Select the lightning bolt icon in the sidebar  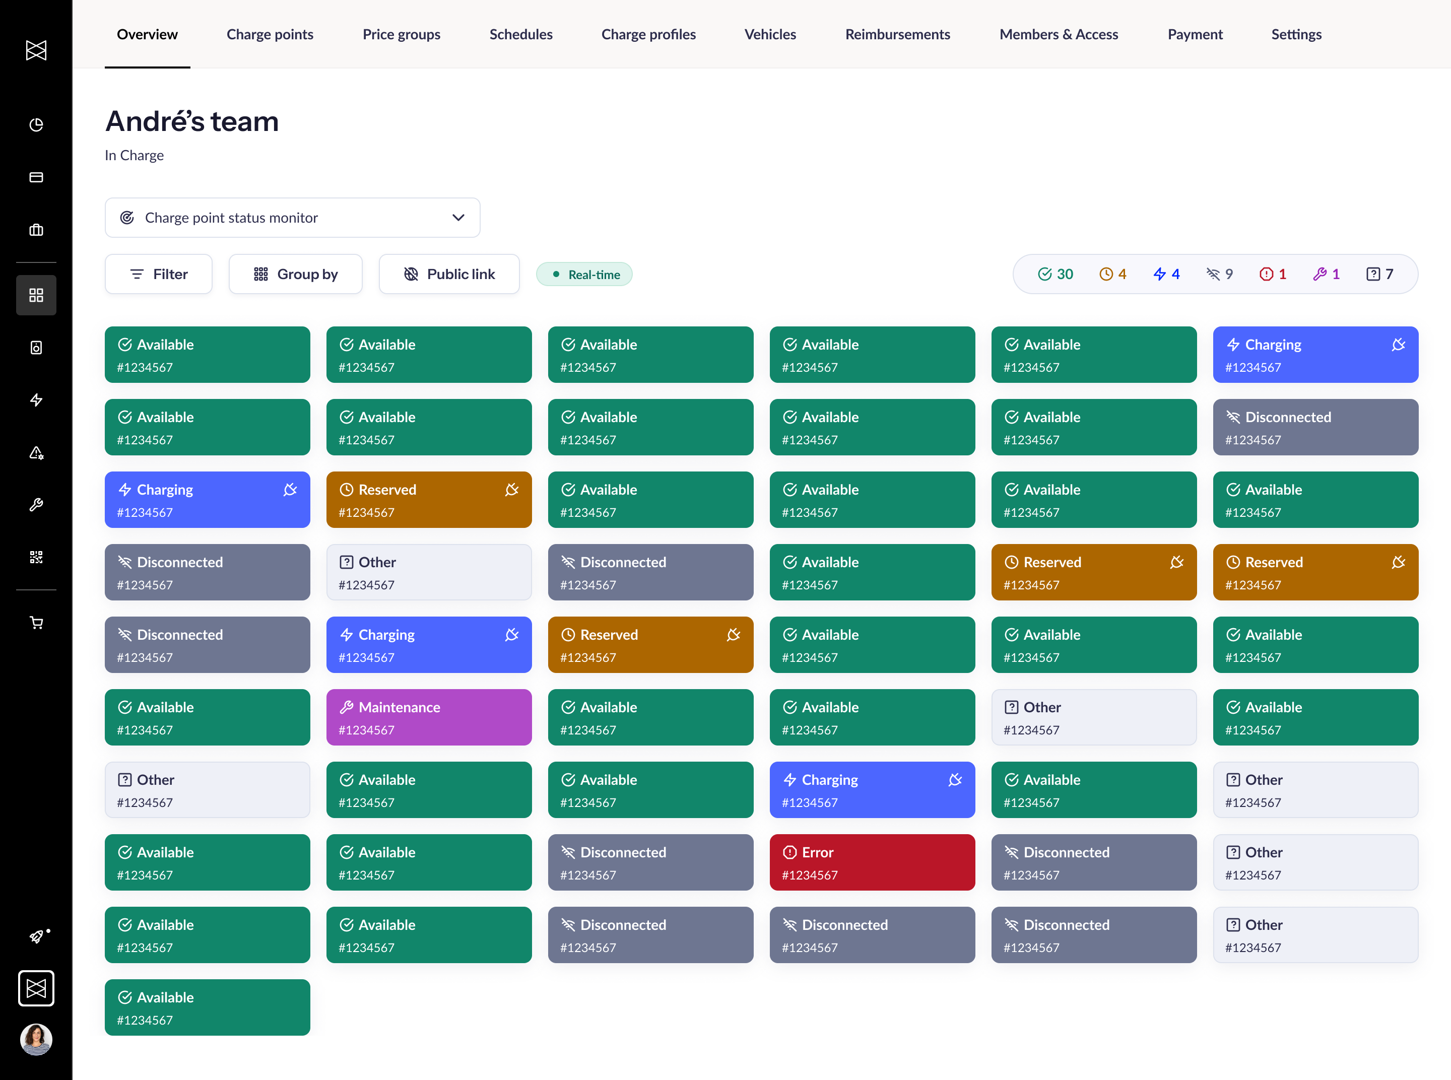click(x=36, y=400)
